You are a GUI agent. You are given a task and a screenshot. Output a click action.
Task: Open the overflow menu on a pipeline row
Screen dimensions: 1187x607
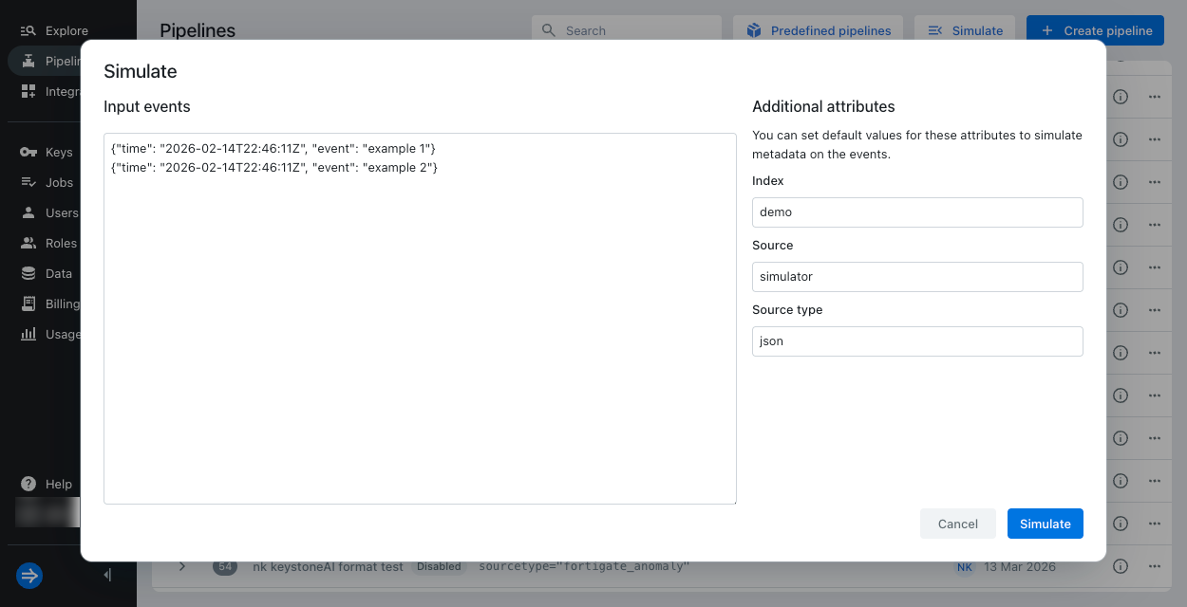[x=1154, y=96]
